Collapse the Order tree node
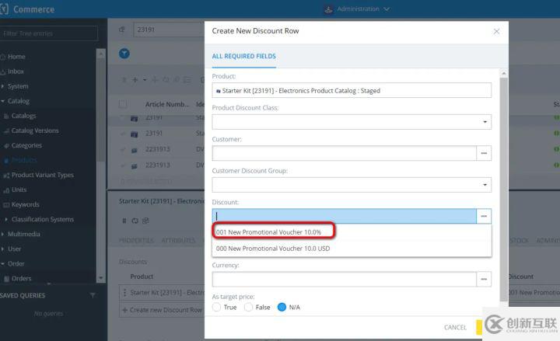This screenshot has height=341, width=560. (2, 264)
